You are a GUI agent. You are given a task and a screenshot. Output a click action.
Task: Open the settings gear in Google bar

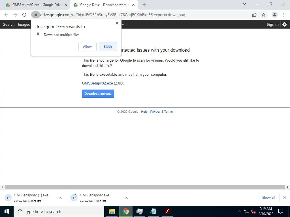pos(285,24)
